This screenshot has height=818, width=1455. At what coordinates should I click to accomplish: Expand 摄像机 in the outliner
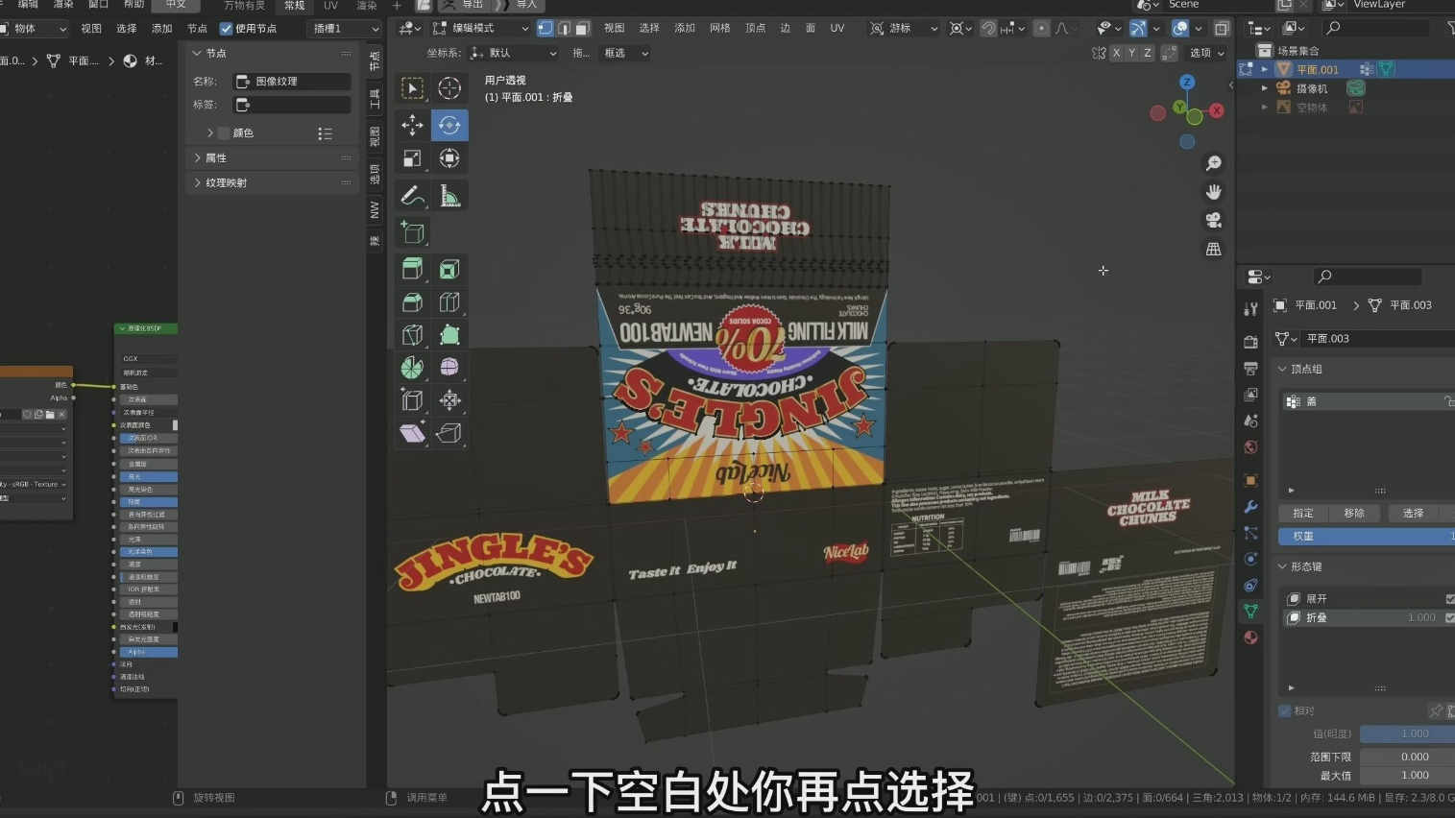[1265, 88]
